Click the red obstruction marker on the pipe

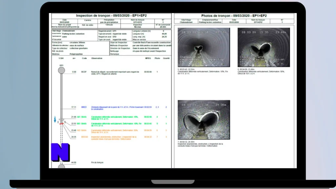[61, 124]
